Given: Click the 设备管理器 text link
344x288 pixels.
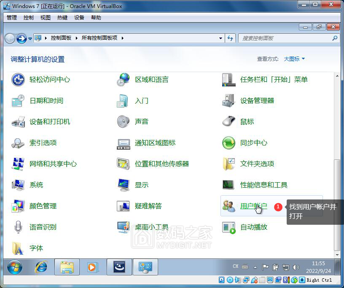Looking at the screenshot, I should pos(257,101).
